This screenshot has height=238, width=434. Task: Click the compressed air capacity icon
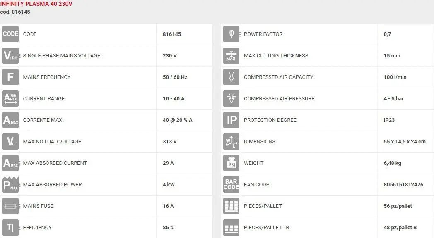[231, 77]
